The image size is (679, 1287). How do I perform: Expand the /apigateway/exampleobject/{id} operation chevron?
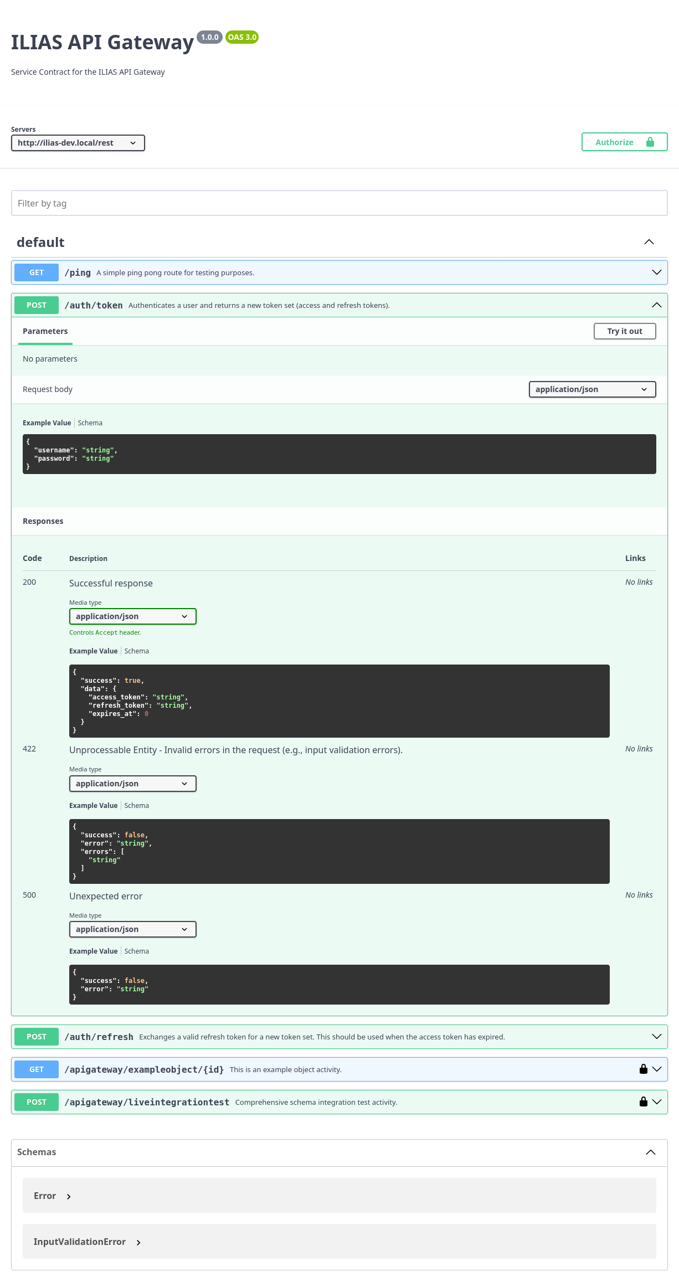click(x=657, y=1069)
